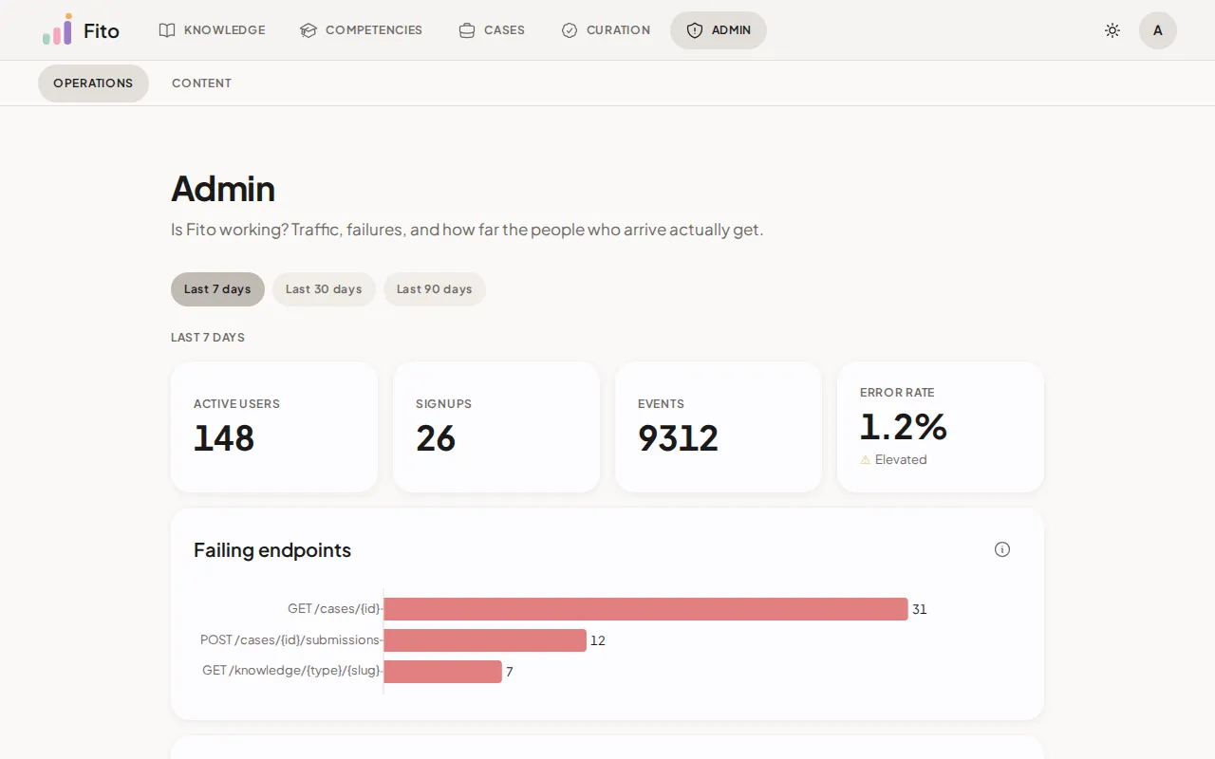Click the Signups value 26
The width and height of the screenshot is (1215, 759).
436,438
